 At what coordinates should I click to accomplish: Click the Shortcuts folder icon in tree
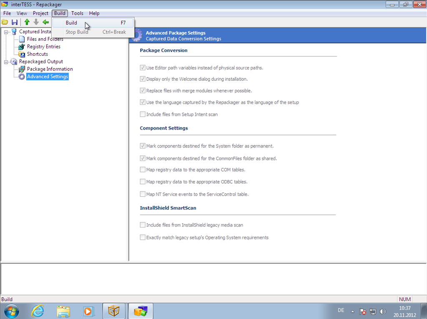[x=22, y=54]
